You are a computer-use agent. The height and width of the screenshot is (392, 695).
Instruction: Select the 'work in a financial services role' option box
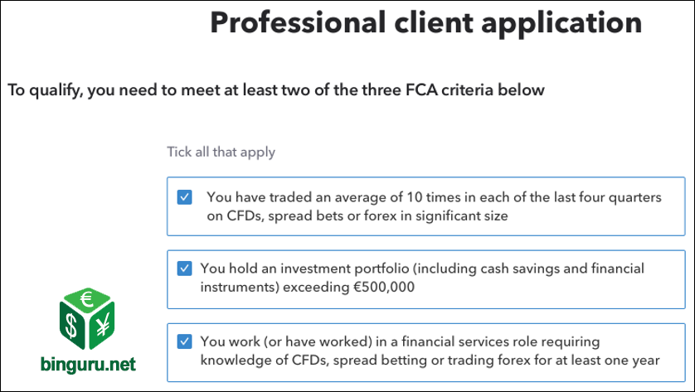426,352
